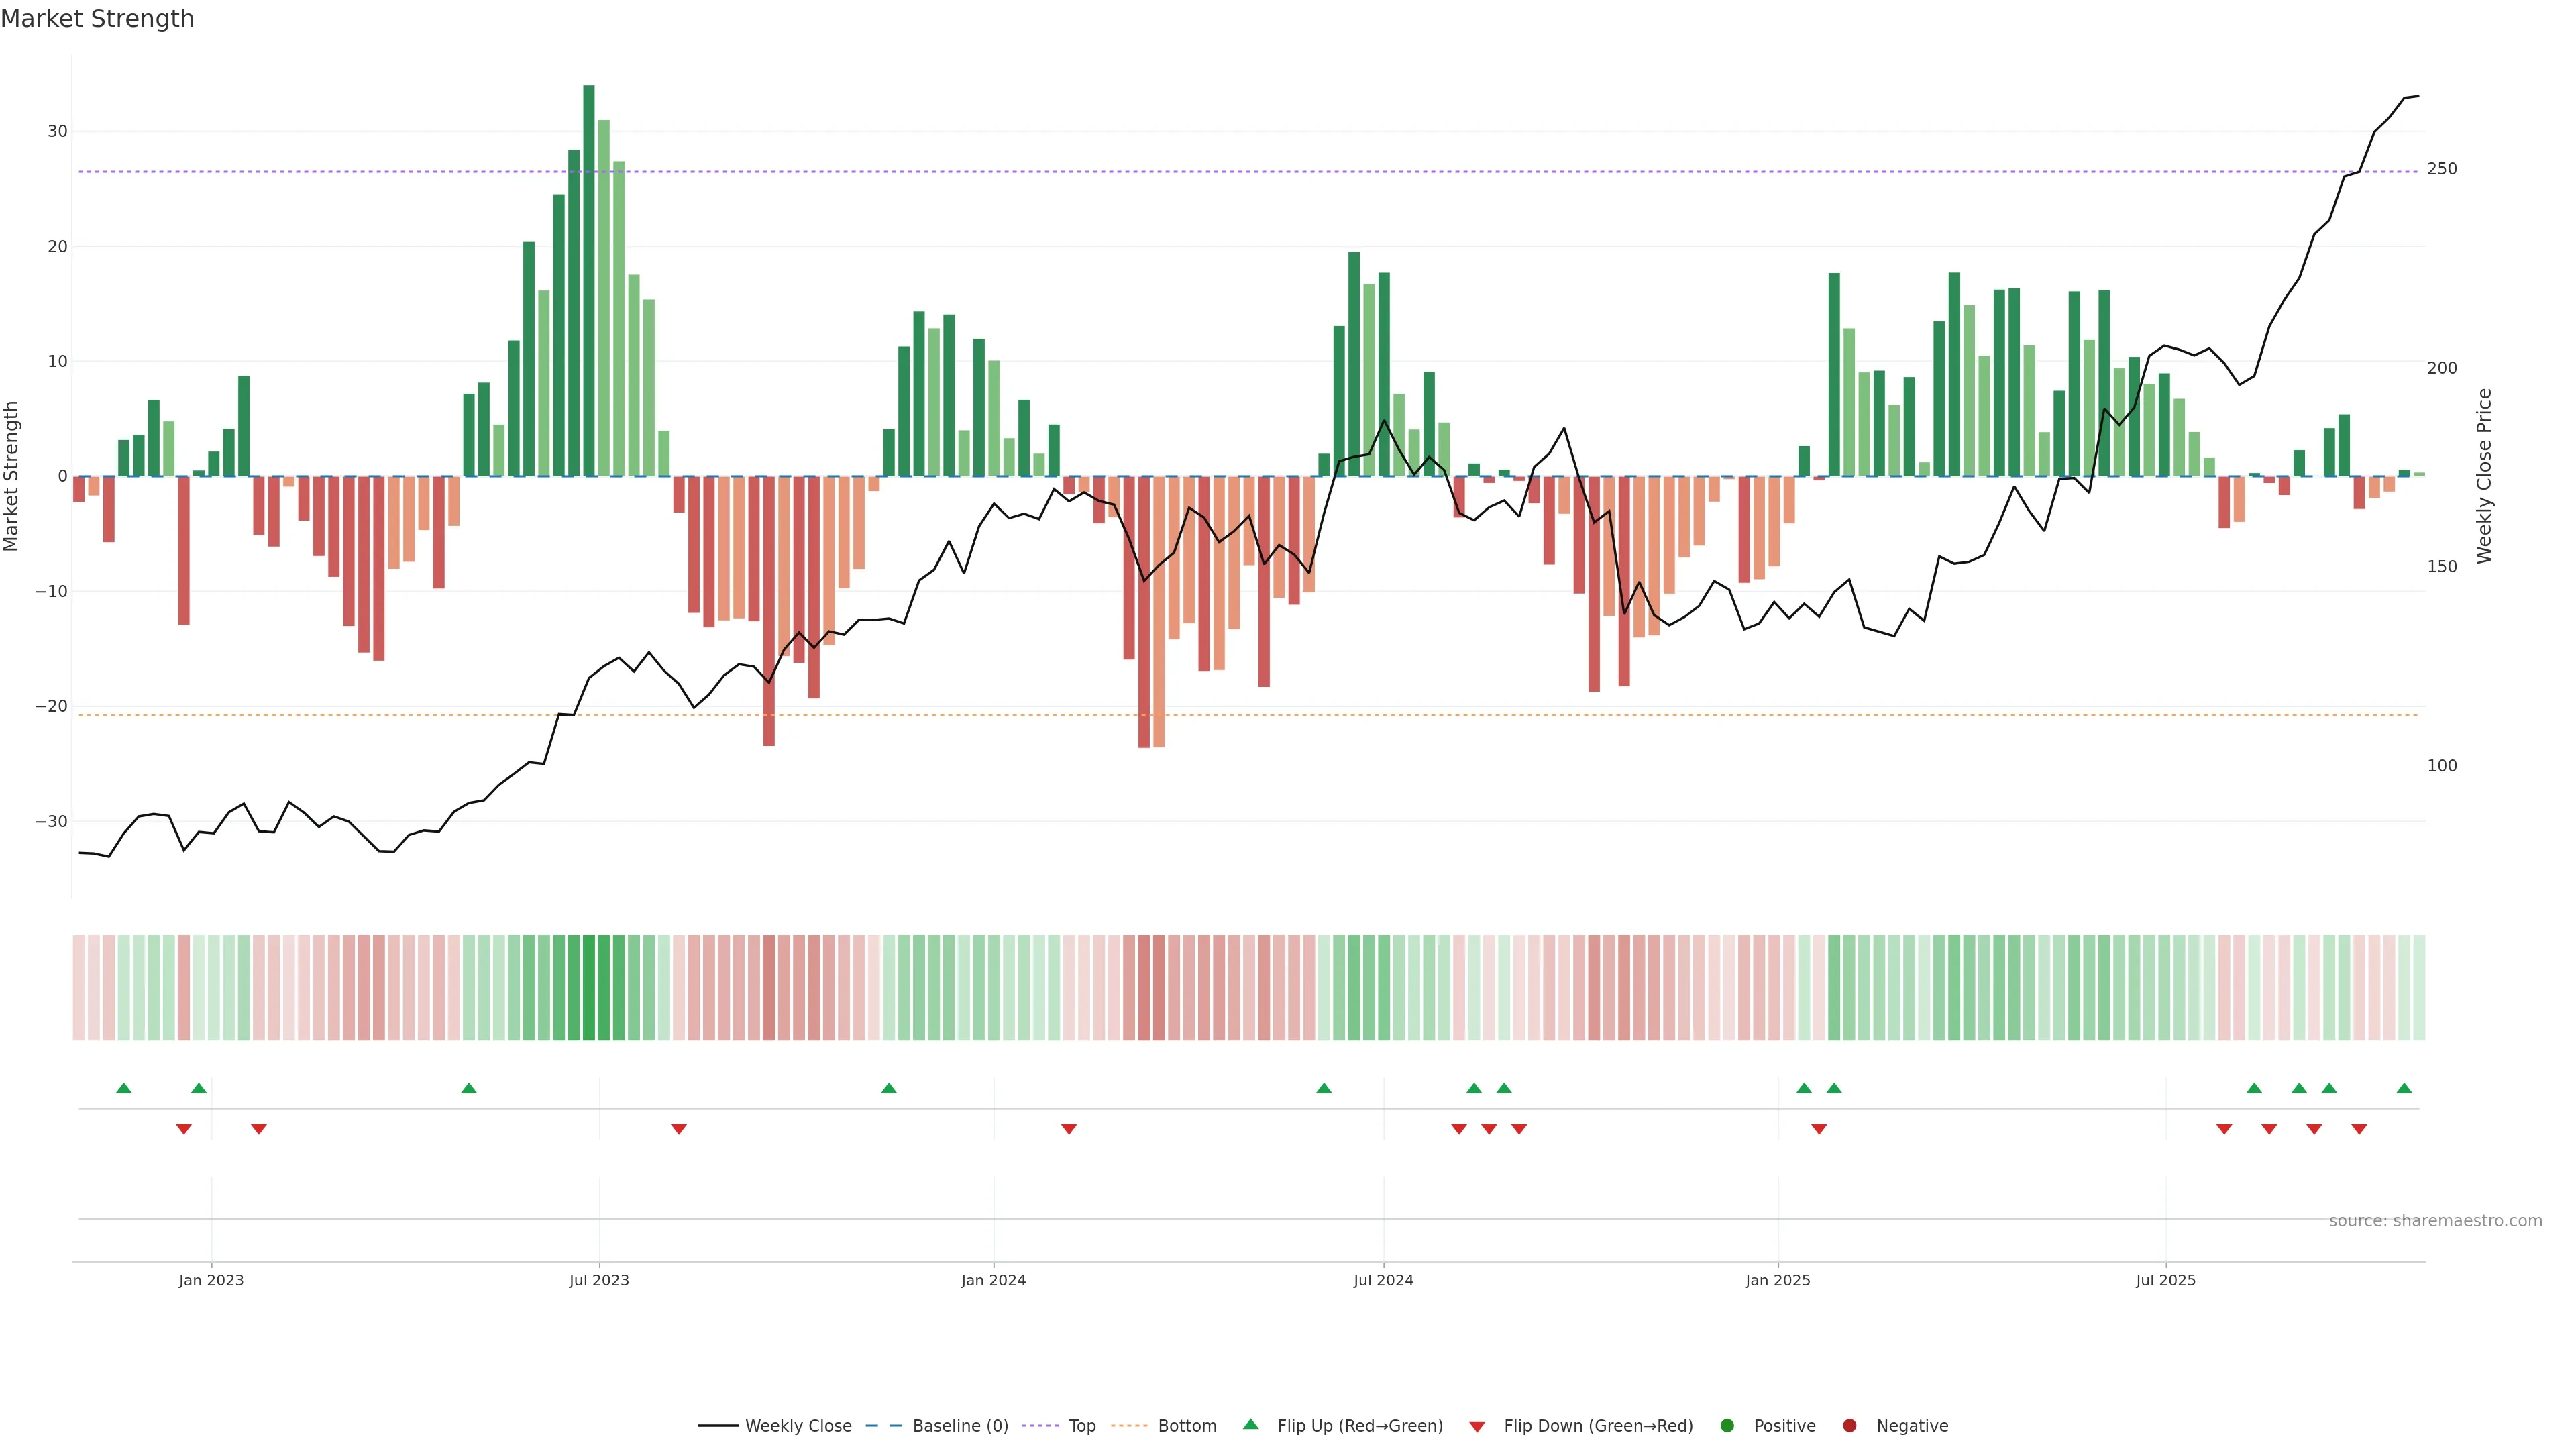Click first red flip-down triangle marker

(184, 1129)
